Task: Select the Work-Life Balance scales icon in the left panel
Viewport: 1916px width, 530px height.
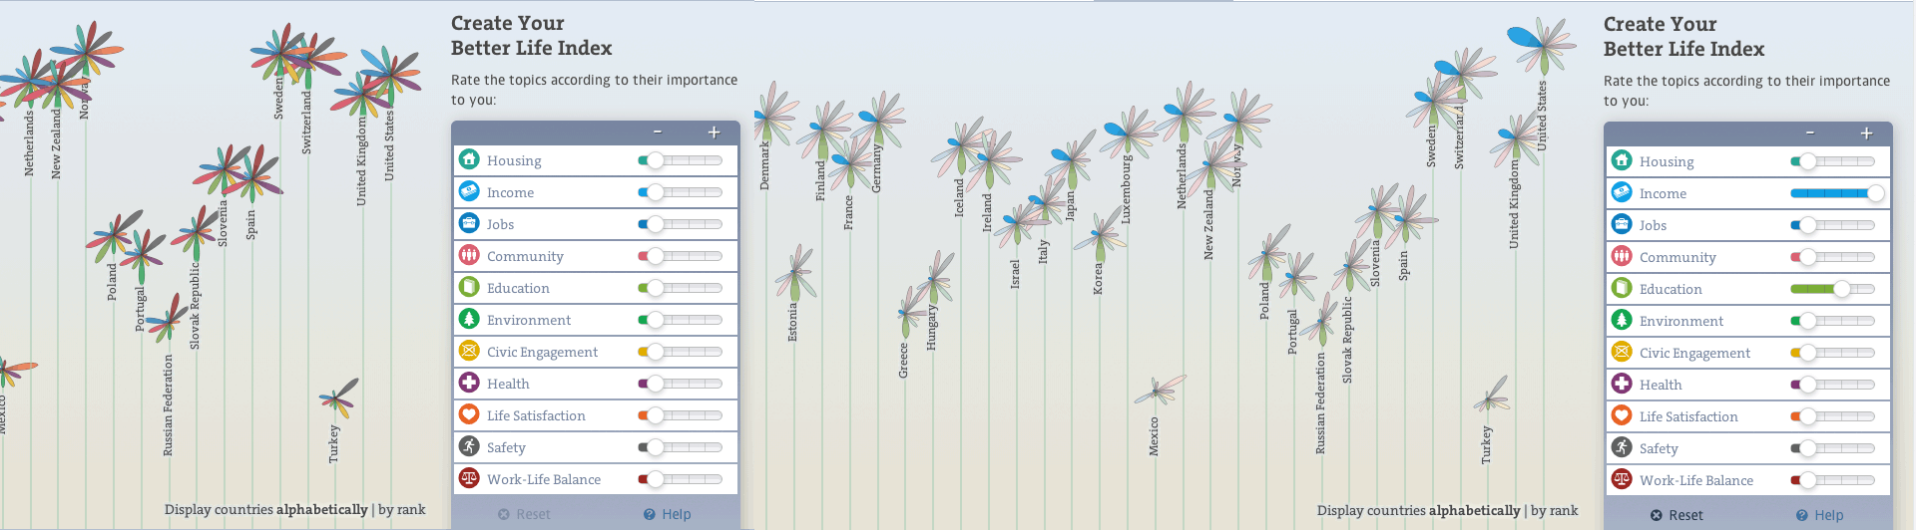Action: click(469, 478)
